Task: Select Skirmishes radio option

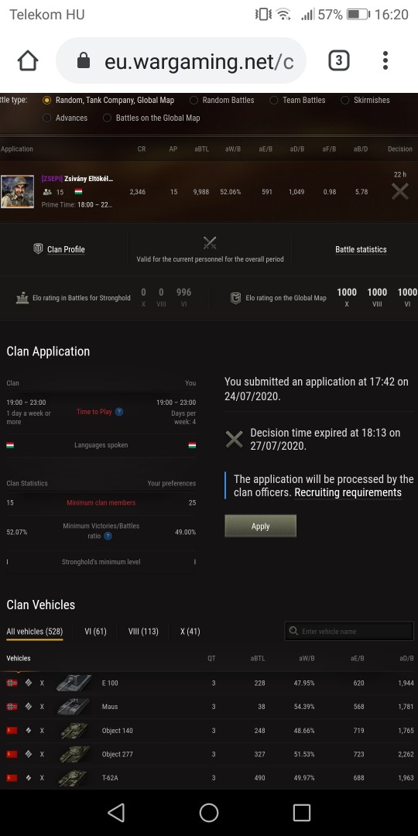Action: [345, 100]
